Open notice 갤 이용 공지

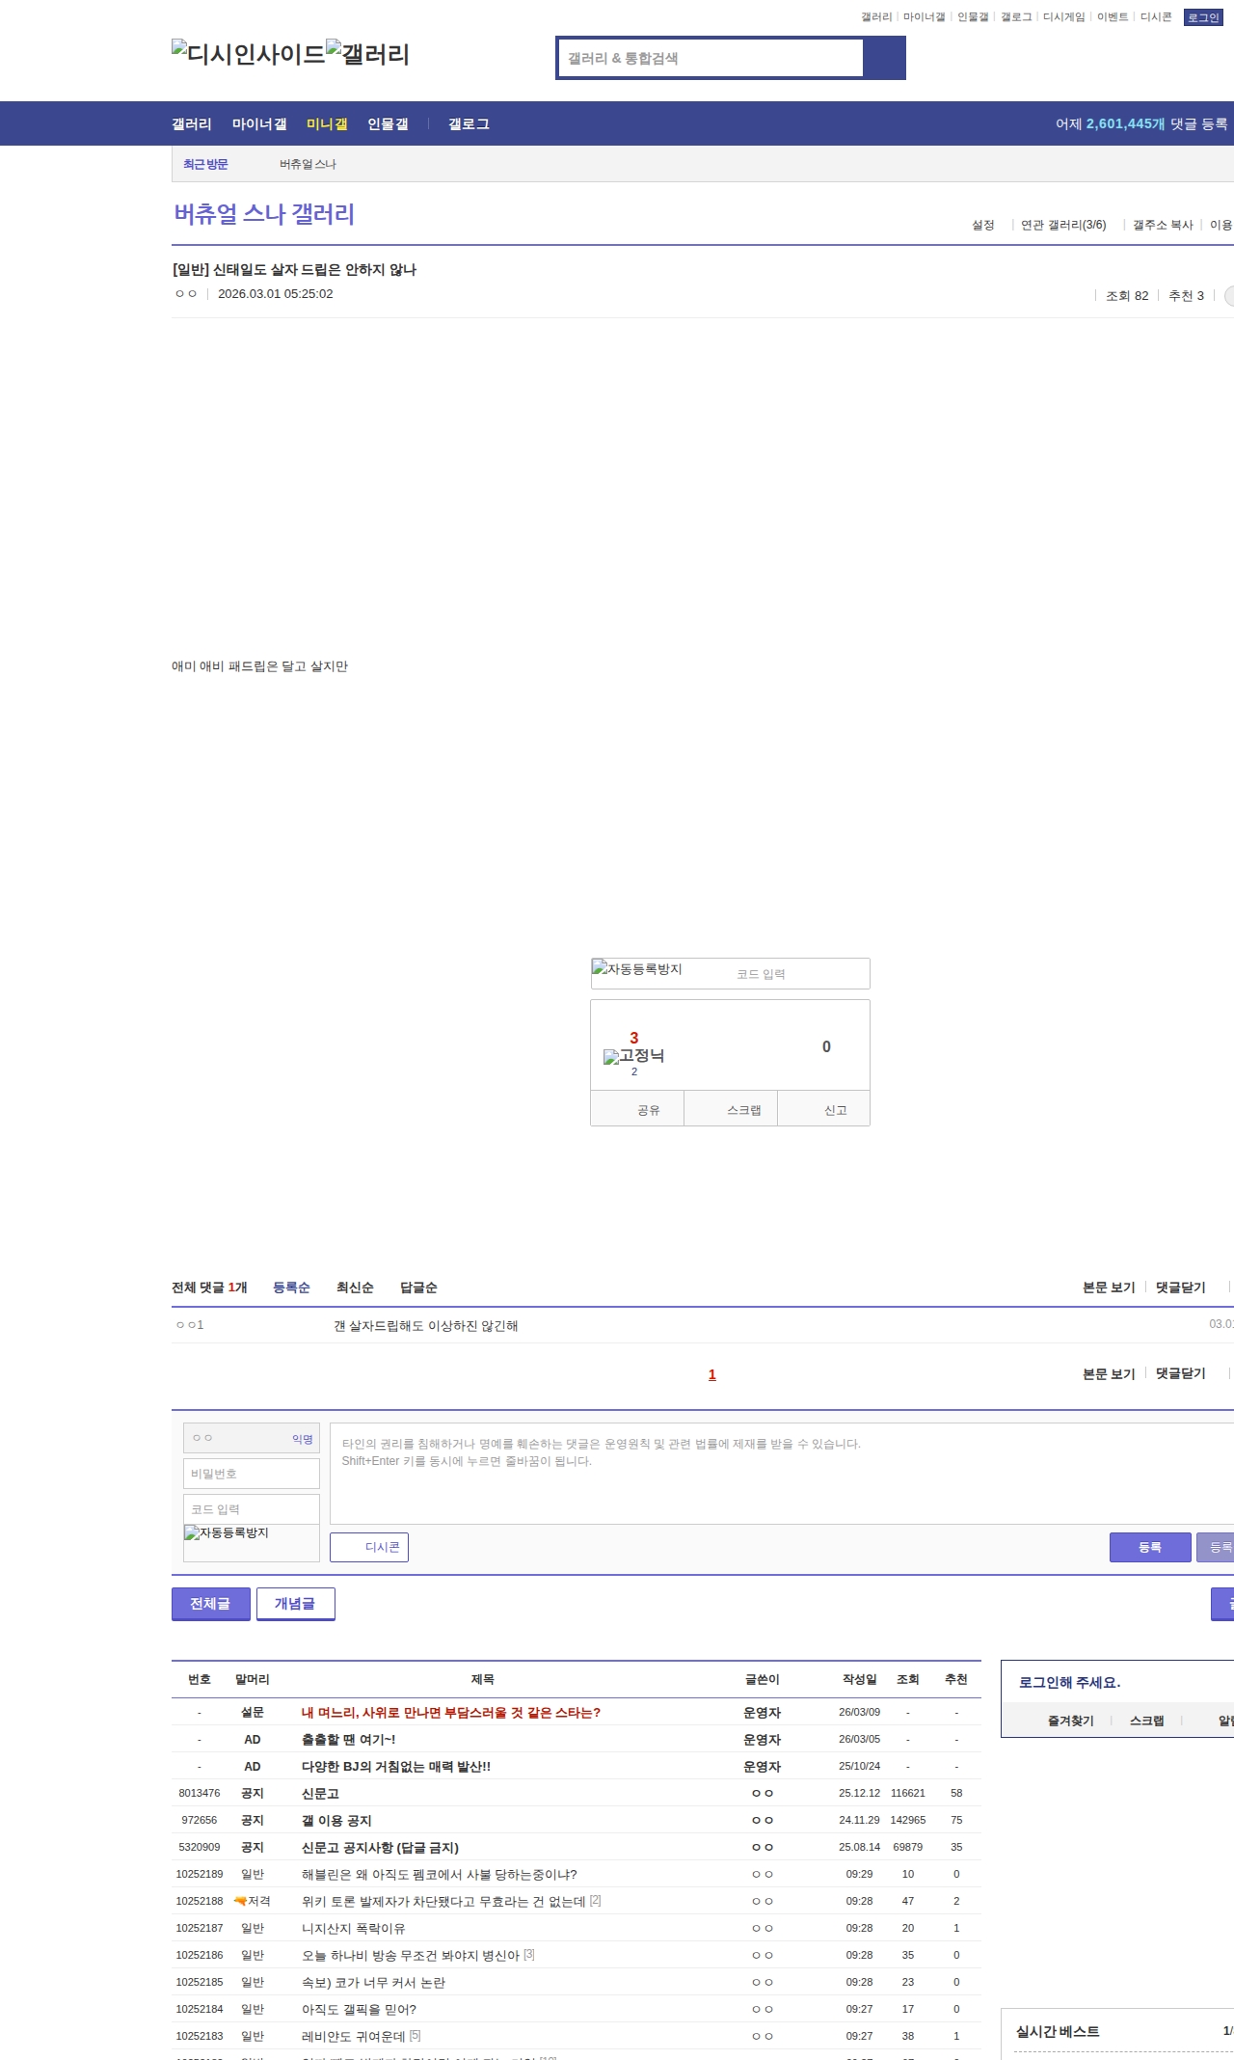click(336, 1821)
